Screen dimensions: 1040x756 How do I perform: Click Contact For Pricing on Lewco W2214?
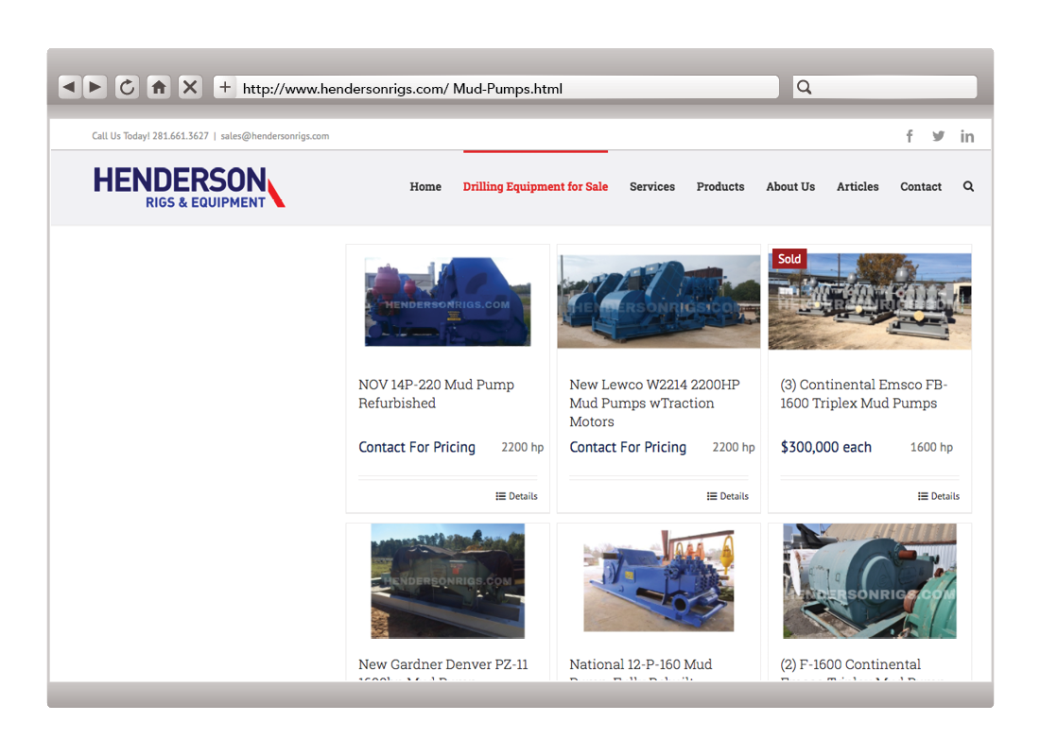(628, 447)
